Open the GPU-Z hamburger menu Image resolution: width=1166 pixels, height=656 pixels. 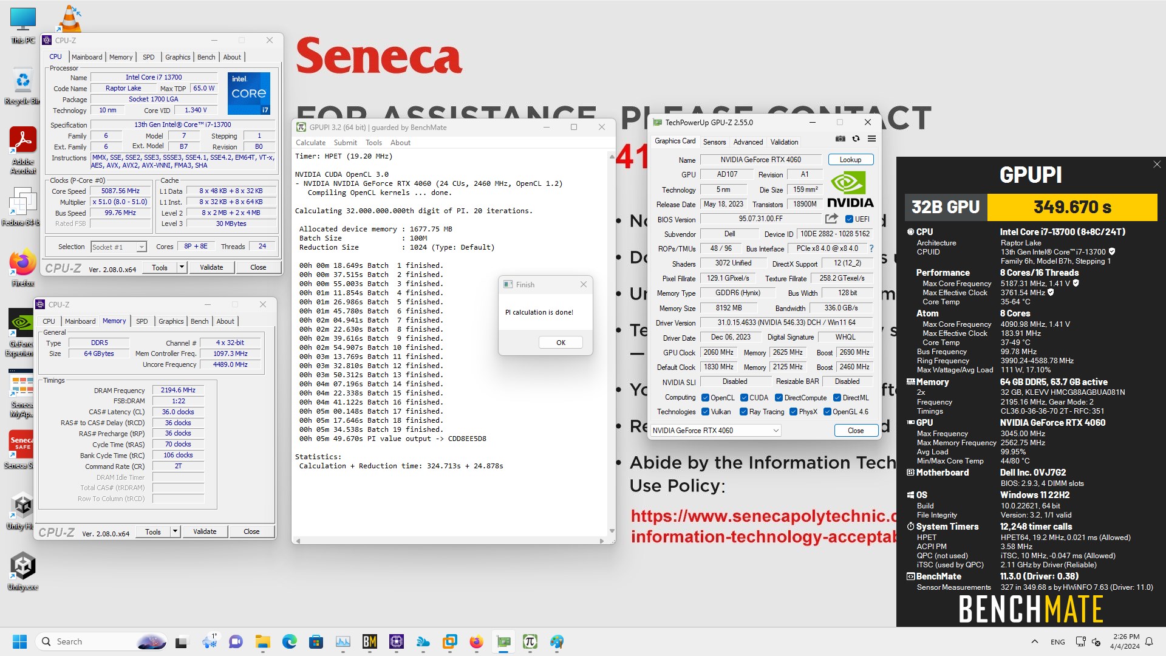pos(871,138)
